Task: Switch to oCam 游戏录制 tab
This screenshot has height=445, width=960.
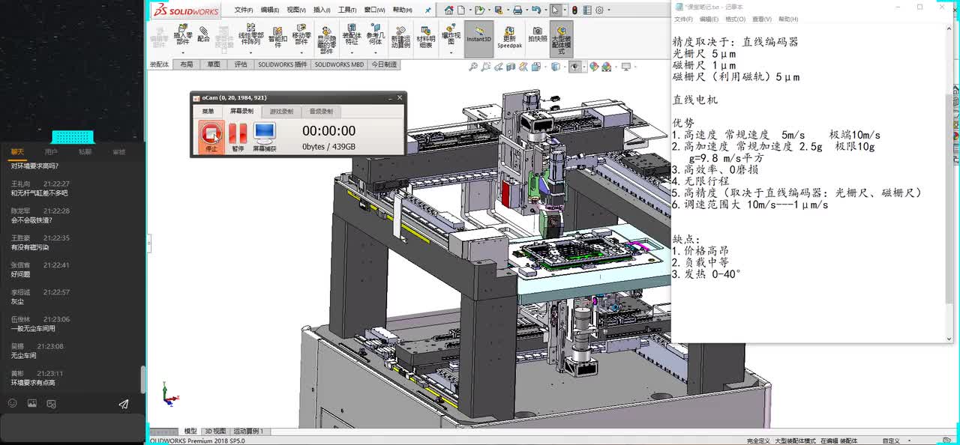Action: 281,112
